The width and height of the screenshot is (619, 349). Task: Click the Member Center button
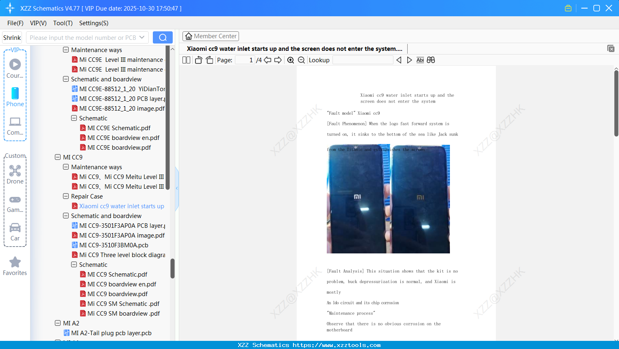(x=211, y=36)
